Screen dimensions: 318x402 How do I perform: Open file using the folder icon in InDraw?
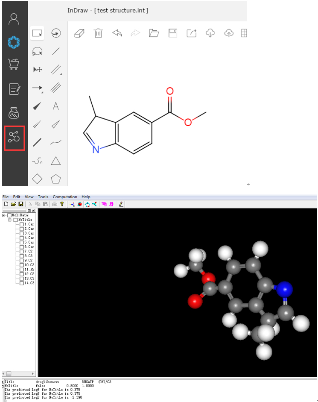click(x=154, y=33)
